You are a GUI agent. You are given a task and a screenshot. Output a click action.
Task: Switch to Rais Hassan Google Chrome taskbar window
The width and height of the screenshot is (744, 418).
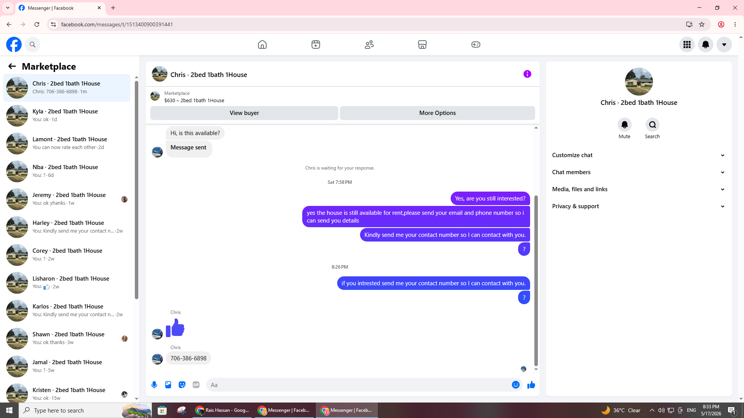coord(223,410)
